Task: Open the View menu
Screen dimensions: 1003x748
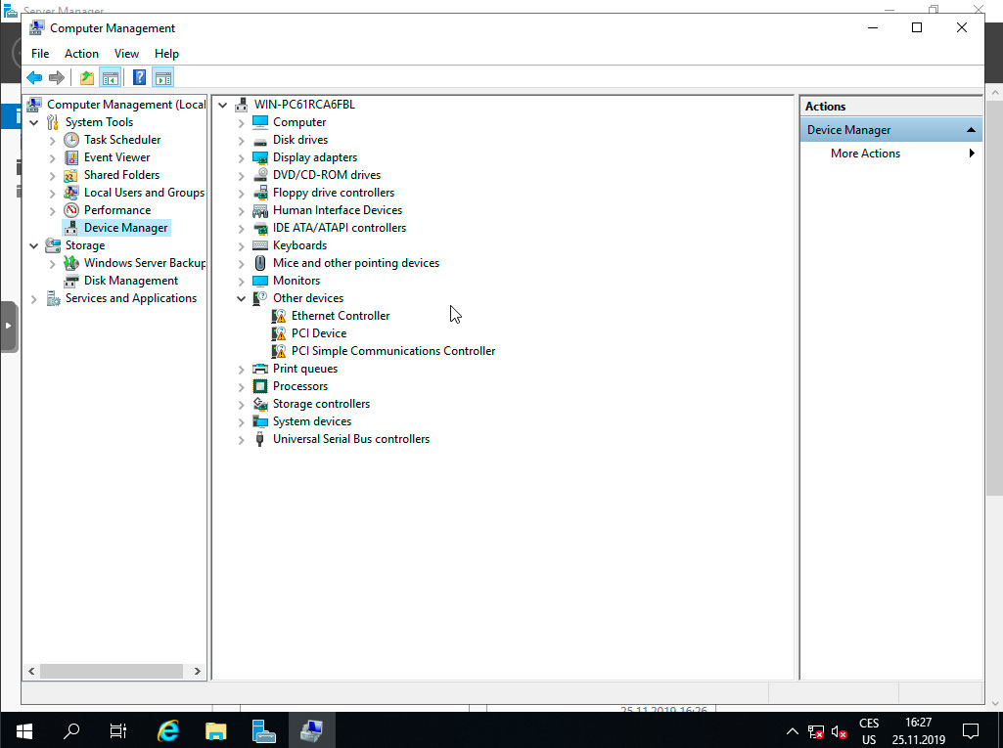Action: (x=126, y=53)
